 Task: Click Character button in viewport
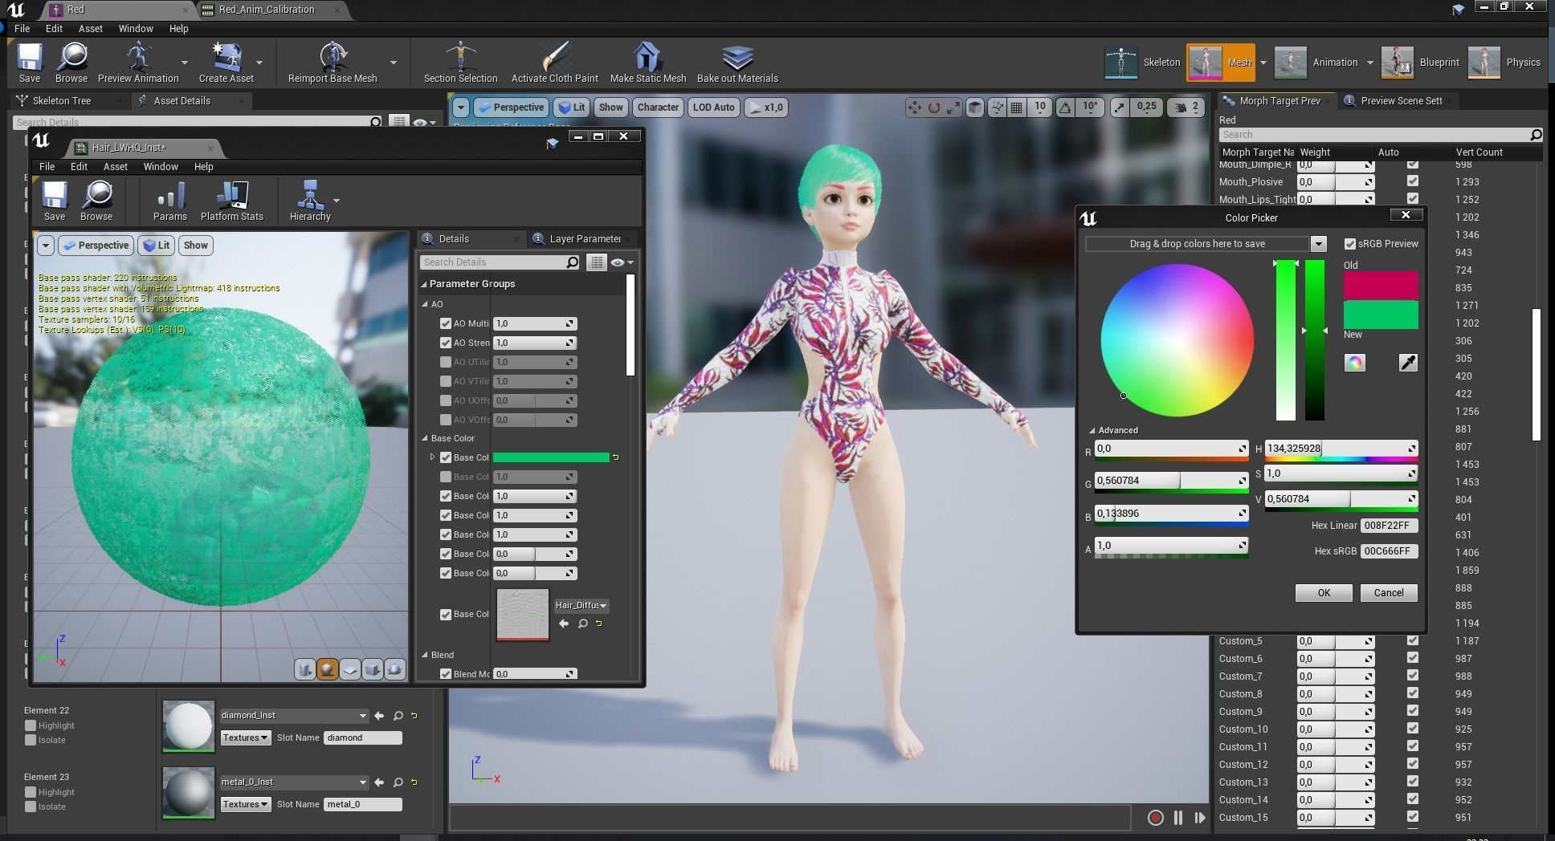pos(658,108)
